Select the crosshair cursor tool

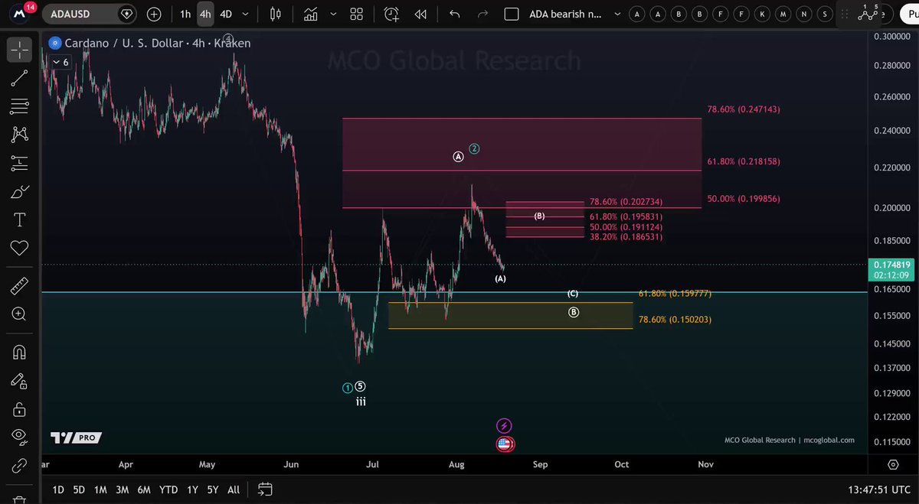coord(19,50)
